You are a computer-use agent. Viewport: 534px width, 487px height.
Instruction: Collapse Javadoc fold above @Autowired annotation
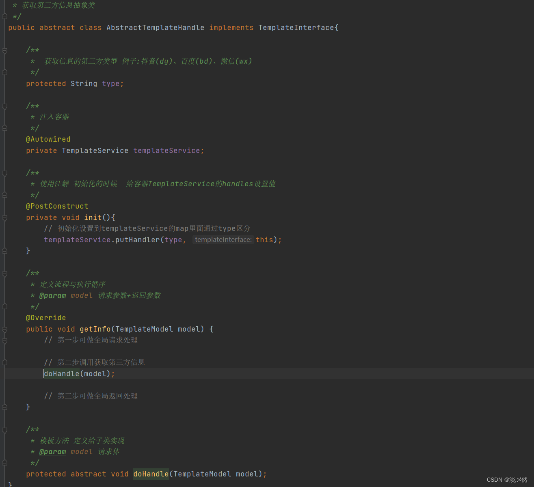[5, 106]
